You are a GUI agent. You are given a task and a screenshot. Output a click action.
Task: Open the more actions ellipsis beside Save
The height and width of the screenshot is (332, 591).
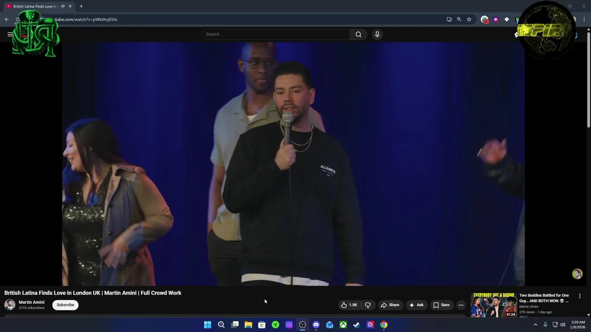pos(461,305)
